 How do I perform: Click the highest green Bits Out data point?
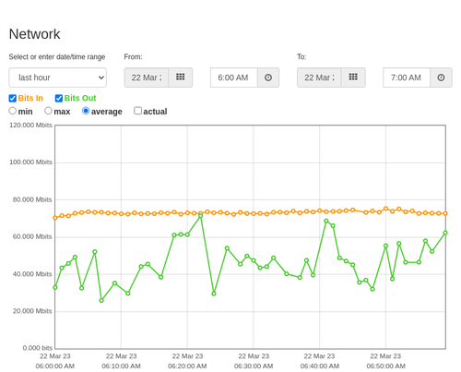tap(201, 216)
